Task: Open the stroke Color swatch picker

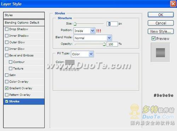Action: point(70,62)
